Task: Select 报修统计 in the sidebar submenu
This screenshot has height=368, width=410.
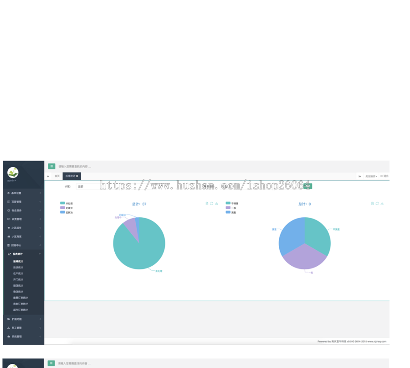Action: pos(18,261)
